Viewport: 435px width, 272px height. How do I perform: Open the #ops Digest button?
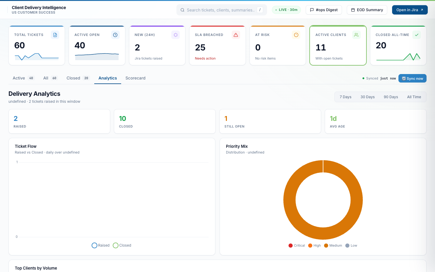324,10
